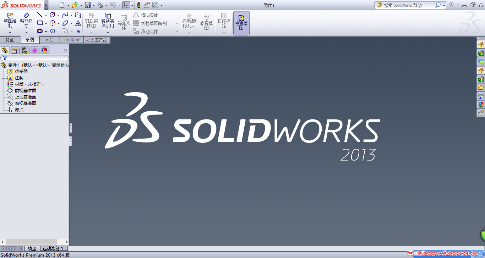Open the dropdown next to the New icon
The width and height of the screenshot is (485, 258).
tap(68, 5)
